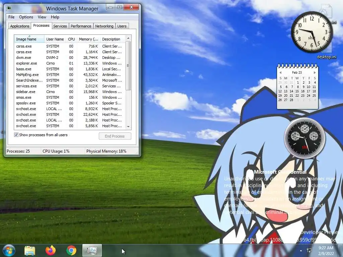Sort by the CPU column header
The width and height of the screenshot is (343, 257).
[x=72, y=39]
